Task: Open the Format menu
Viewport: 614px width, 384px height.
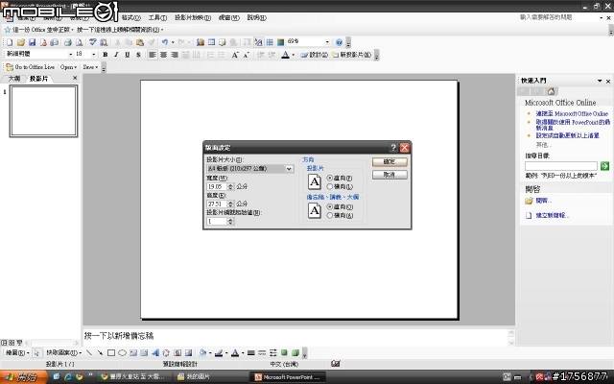Action: [130, 17]
